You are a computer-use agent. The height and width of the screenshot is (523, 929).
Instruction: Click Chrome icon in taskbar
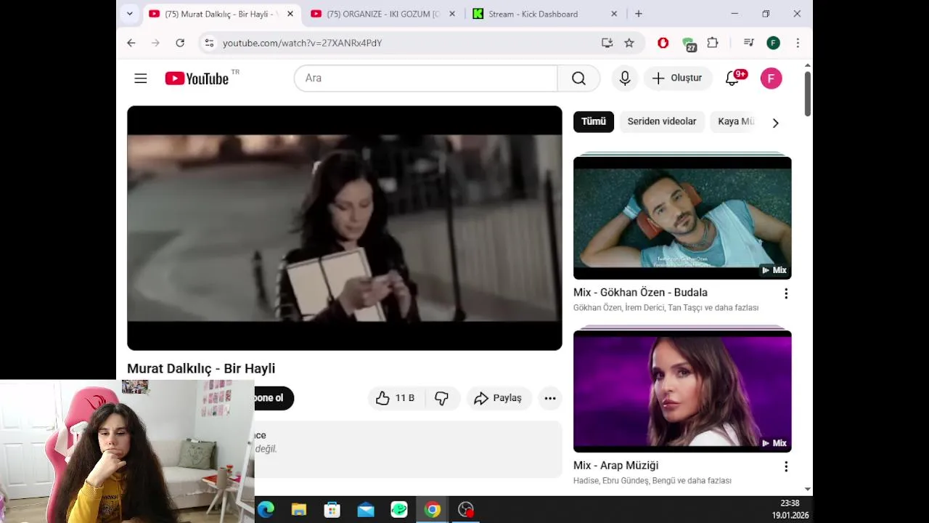click(433, 510)
